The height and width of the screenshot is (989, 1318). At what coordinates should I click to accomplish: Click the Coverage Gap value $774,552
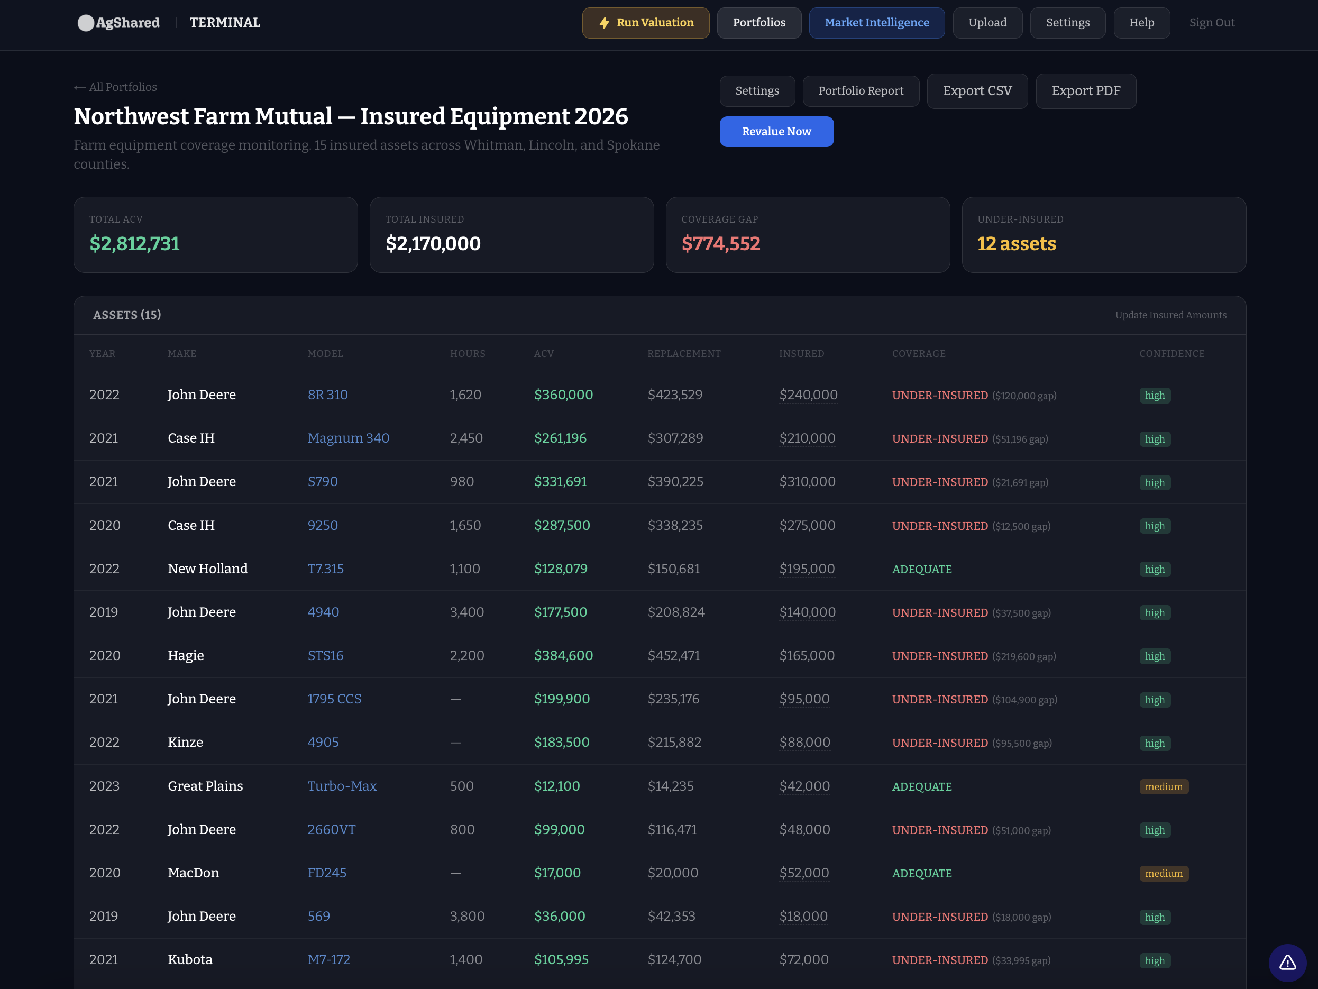[720, 243]
